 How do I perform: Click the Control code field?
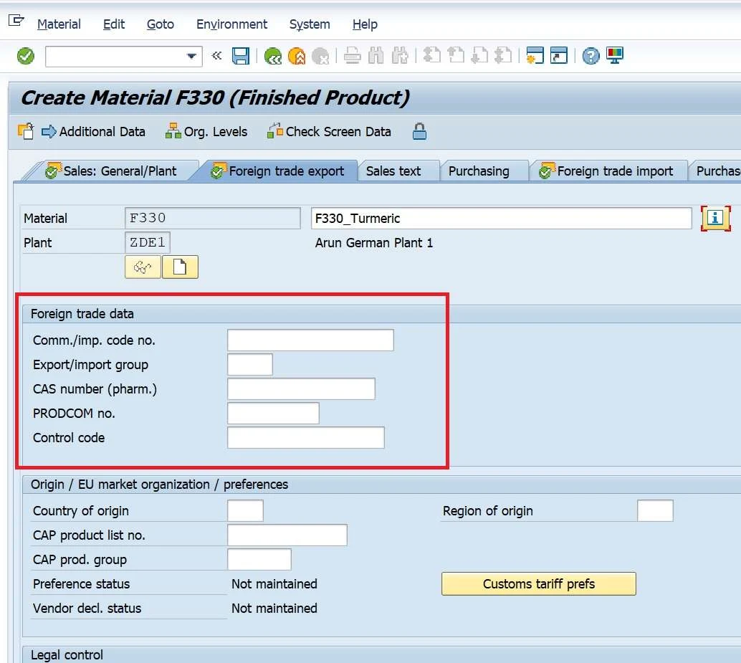point(306,438)
